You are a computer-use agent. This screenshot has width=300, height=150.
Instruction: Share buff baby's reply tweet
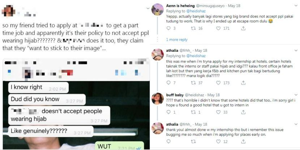[243, 112]
